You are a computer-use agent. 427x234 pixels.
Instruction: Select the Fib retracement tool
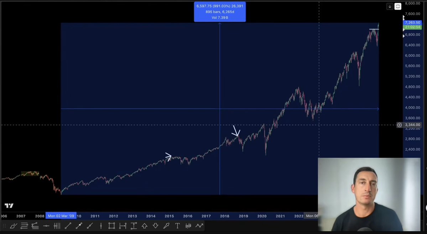point(24,226)
